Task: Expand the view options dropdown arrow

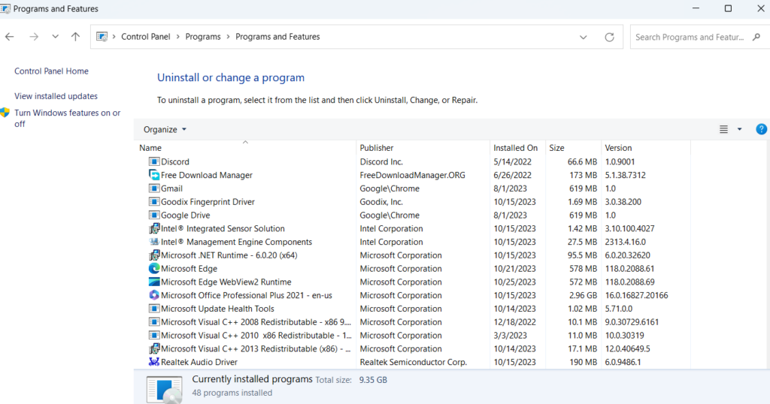Action: click(739, 129)
